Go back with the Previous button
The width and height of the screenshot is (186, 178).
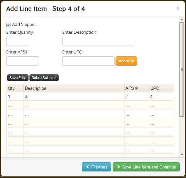(x=97, y=167)
